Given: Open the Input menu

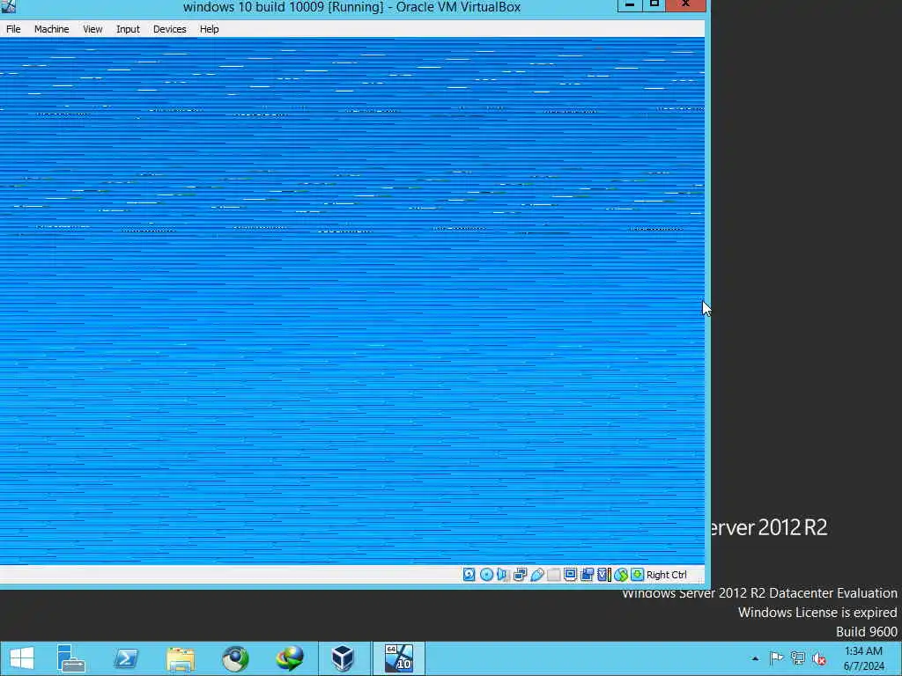Looking at the screenshot, I should tap(128, 29).
